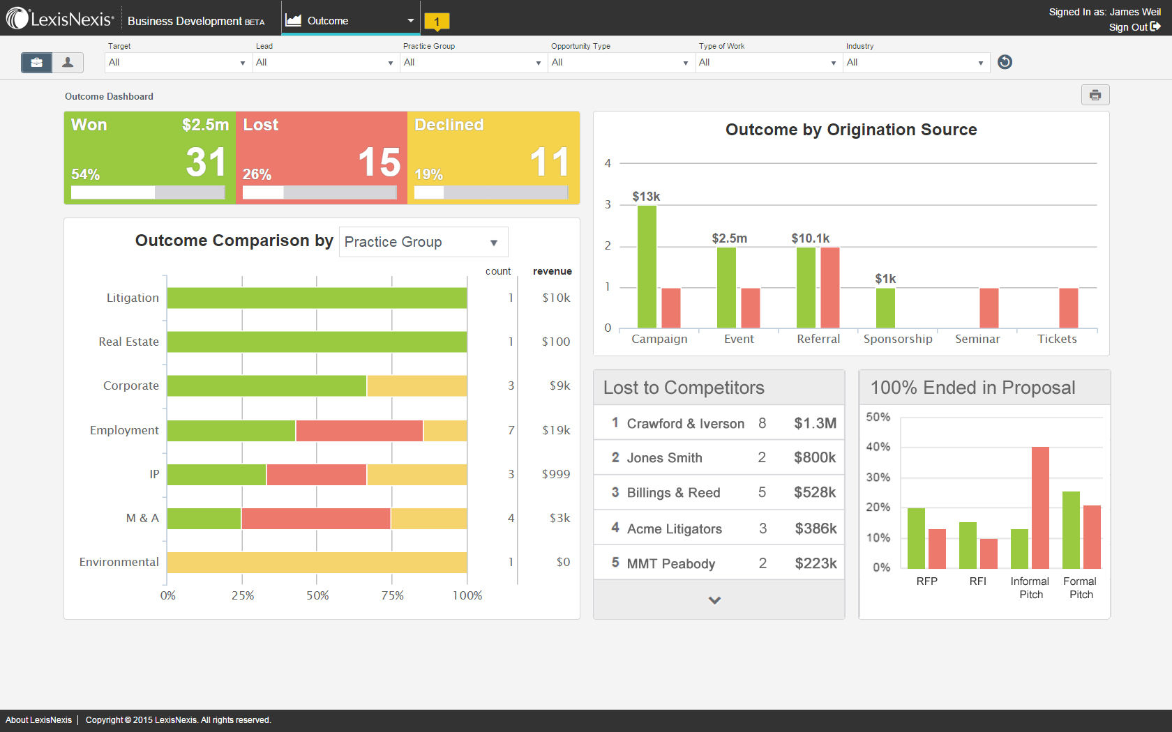Viewport: 1172px width, 732px height.
Task: Click the Real Estate green bar
Action: [317, 342]
